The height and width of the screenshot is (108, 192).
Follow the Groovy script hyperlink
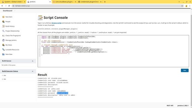tap(57, 23)
